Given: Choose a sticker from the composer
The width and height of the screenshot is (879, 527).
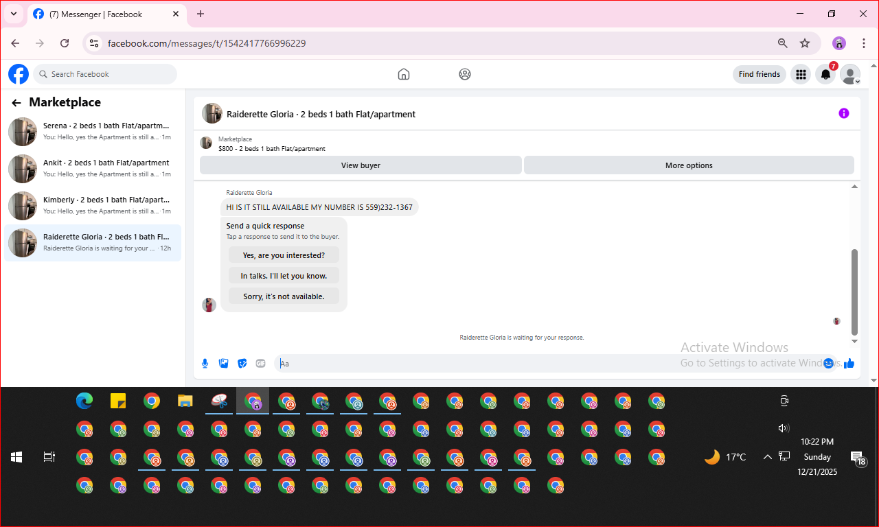Looking at the screenshot, I should (x=242, y=363).
